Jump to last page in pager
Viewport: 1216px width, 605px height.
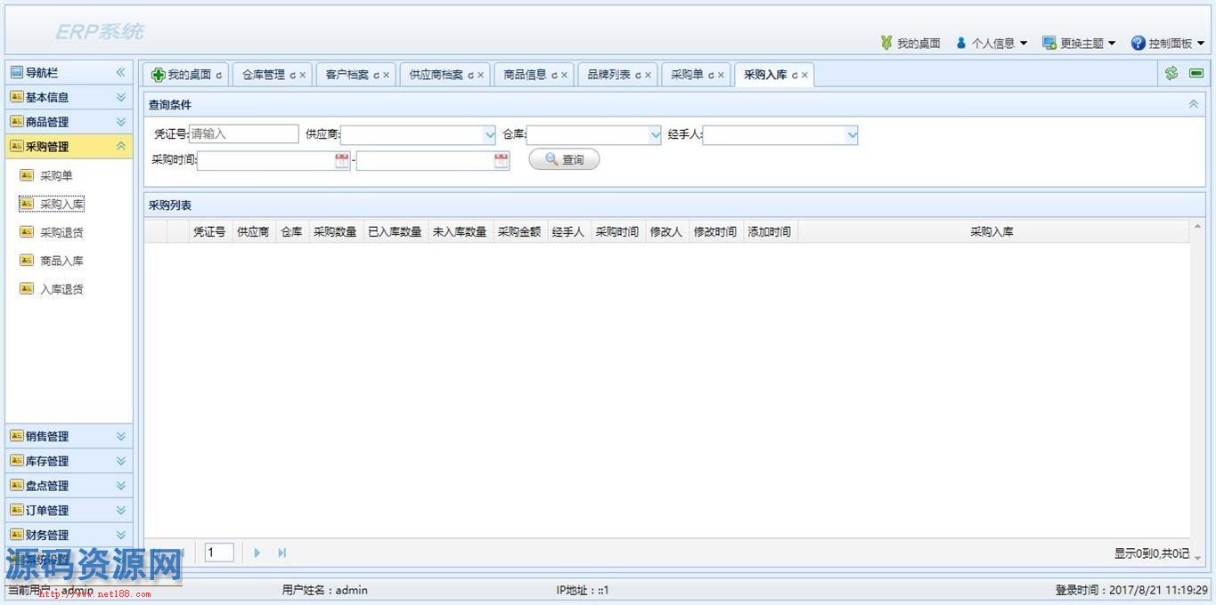point(282,553)
